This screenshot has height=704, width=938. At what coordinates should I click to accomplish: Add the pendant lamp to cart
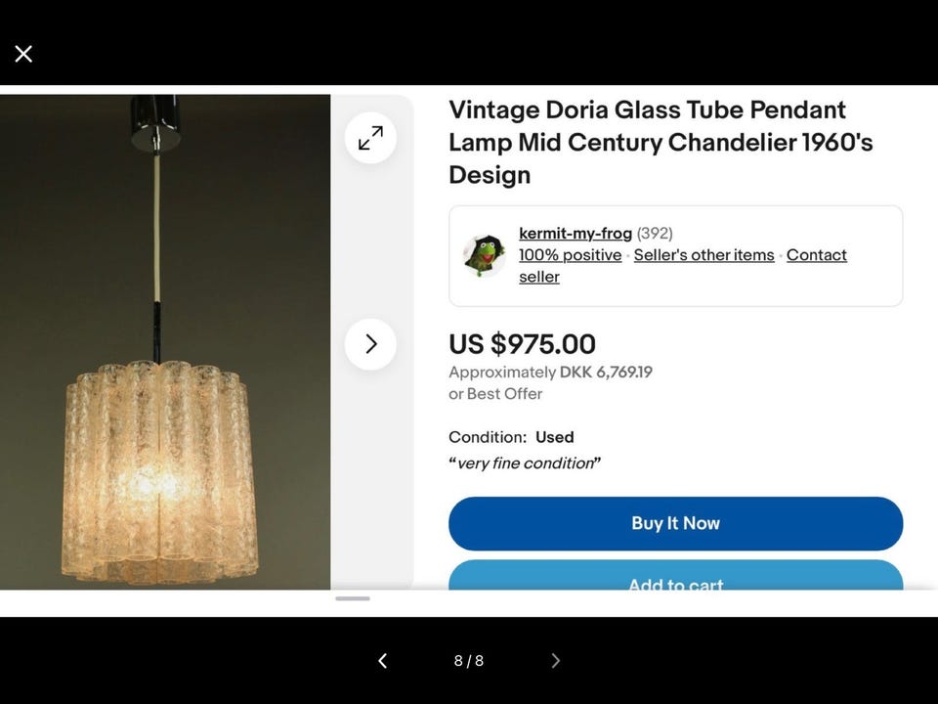675,575
